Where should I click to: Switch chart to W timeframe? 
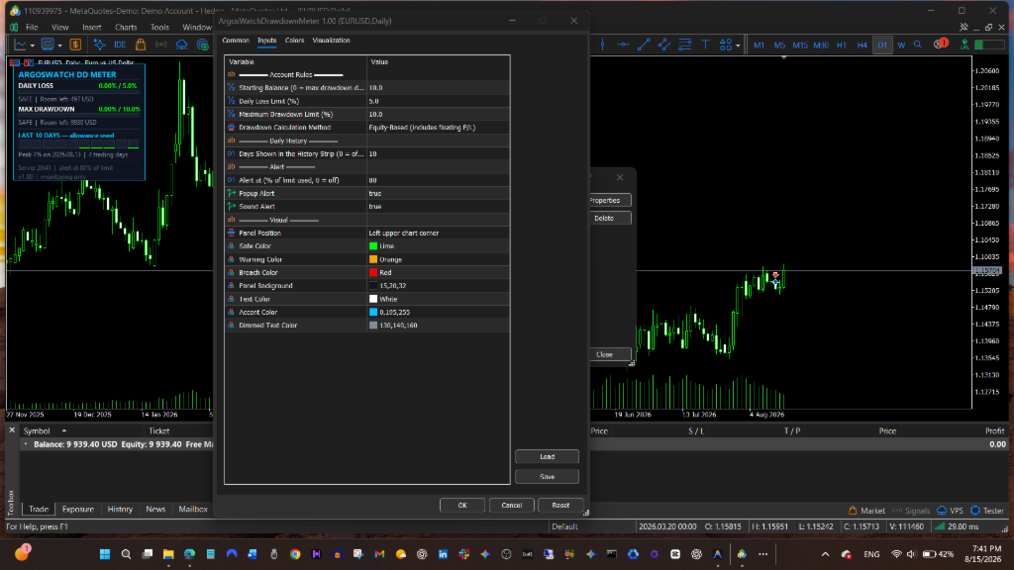pos(901,46)
